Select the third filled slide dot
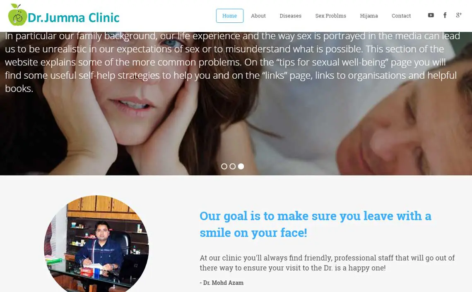Image resolution: width=472 pixels, height=292 pixels. point(241,166)
